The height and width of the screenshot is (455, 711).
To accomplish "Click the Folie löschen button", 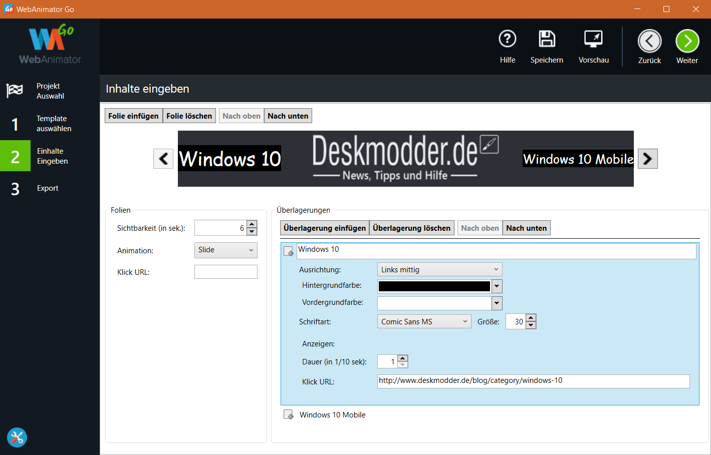I will pyautogui.click(x=189, y=116).
